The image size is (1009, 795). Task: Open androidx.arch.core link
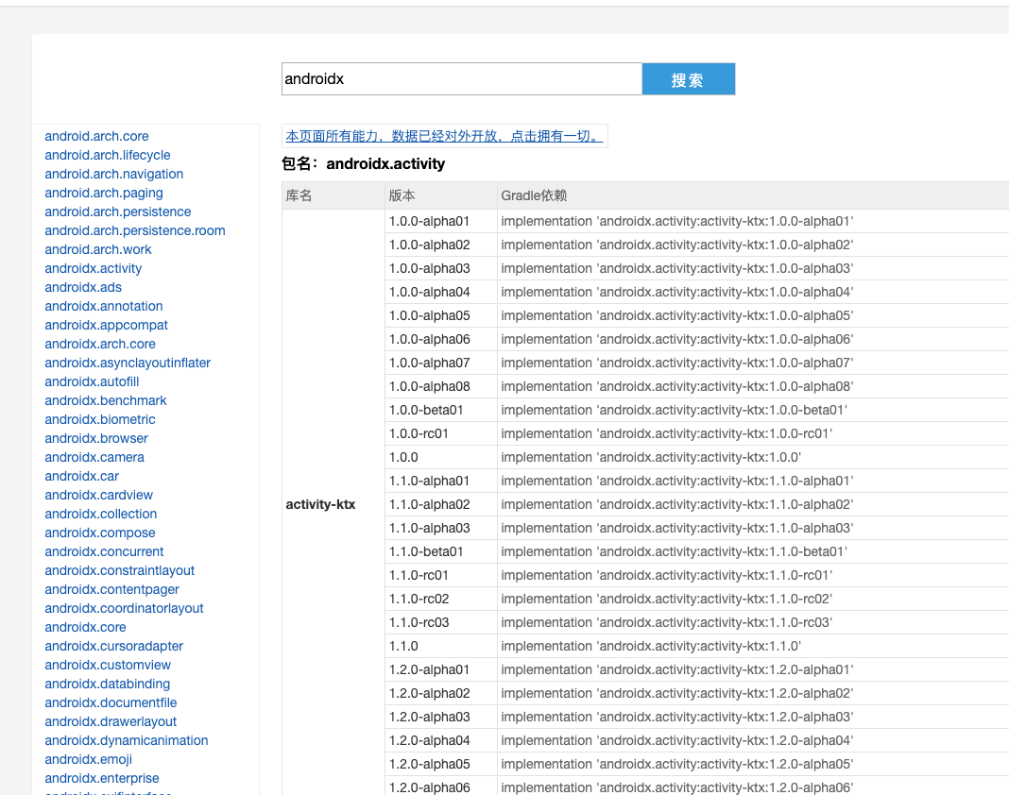pos(100,344)
